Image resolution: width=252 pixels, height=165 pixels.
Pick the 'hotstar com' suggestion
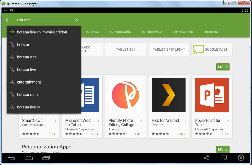point(44,95)
